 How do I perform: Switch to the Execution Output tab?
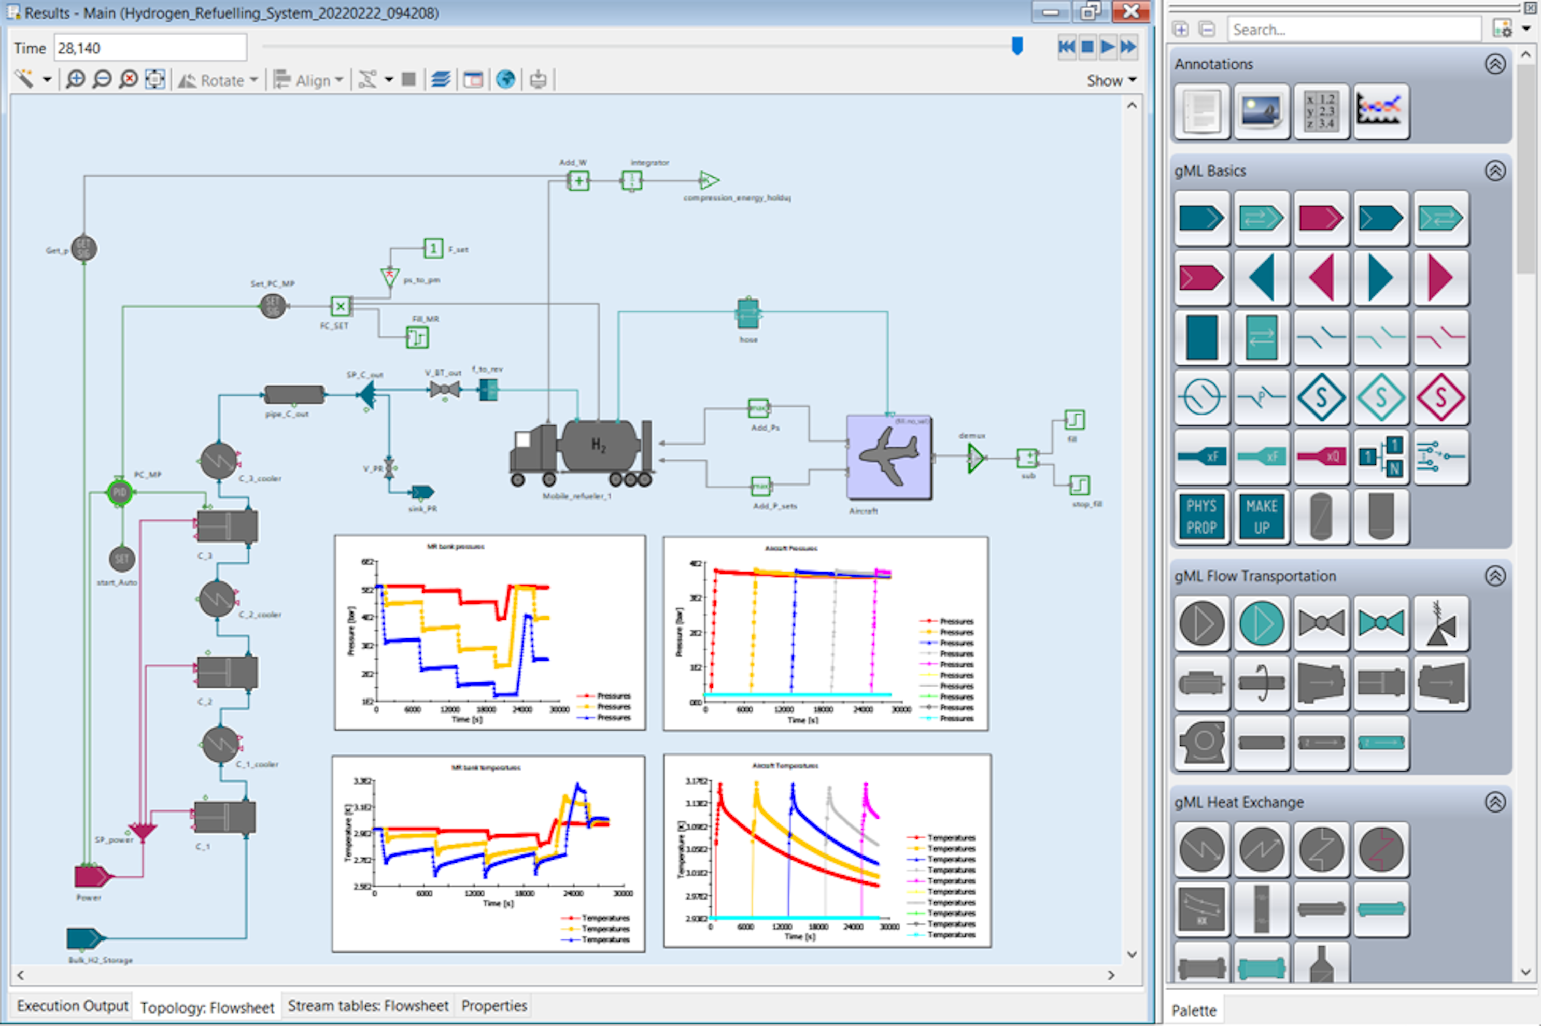pyautogui.click(x=72, y=1005)
